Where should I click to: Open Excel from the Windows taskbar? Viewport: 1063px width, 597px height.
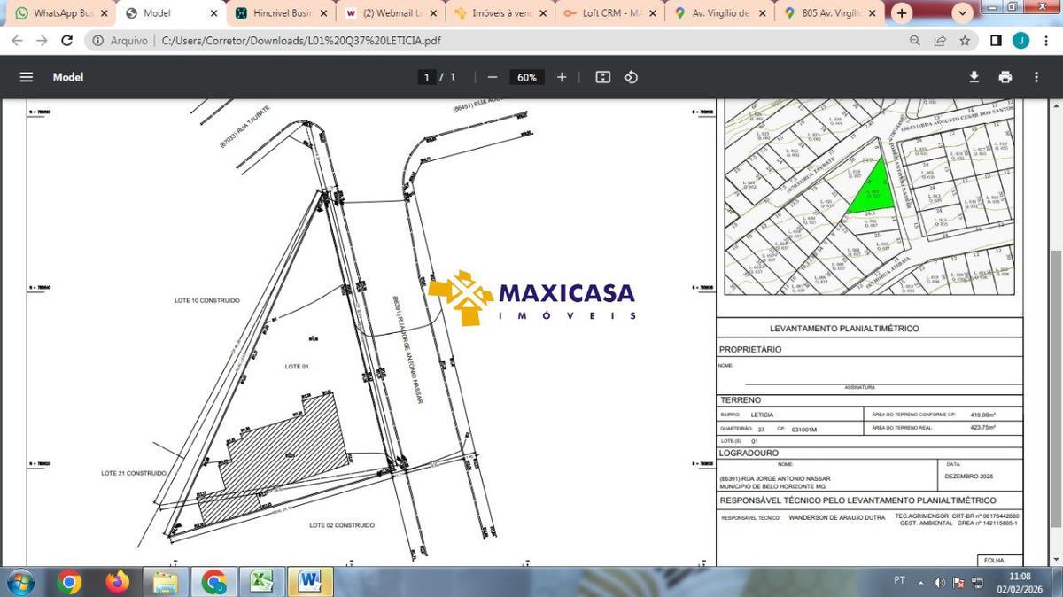pyautogui.click(x=261, y=582)
